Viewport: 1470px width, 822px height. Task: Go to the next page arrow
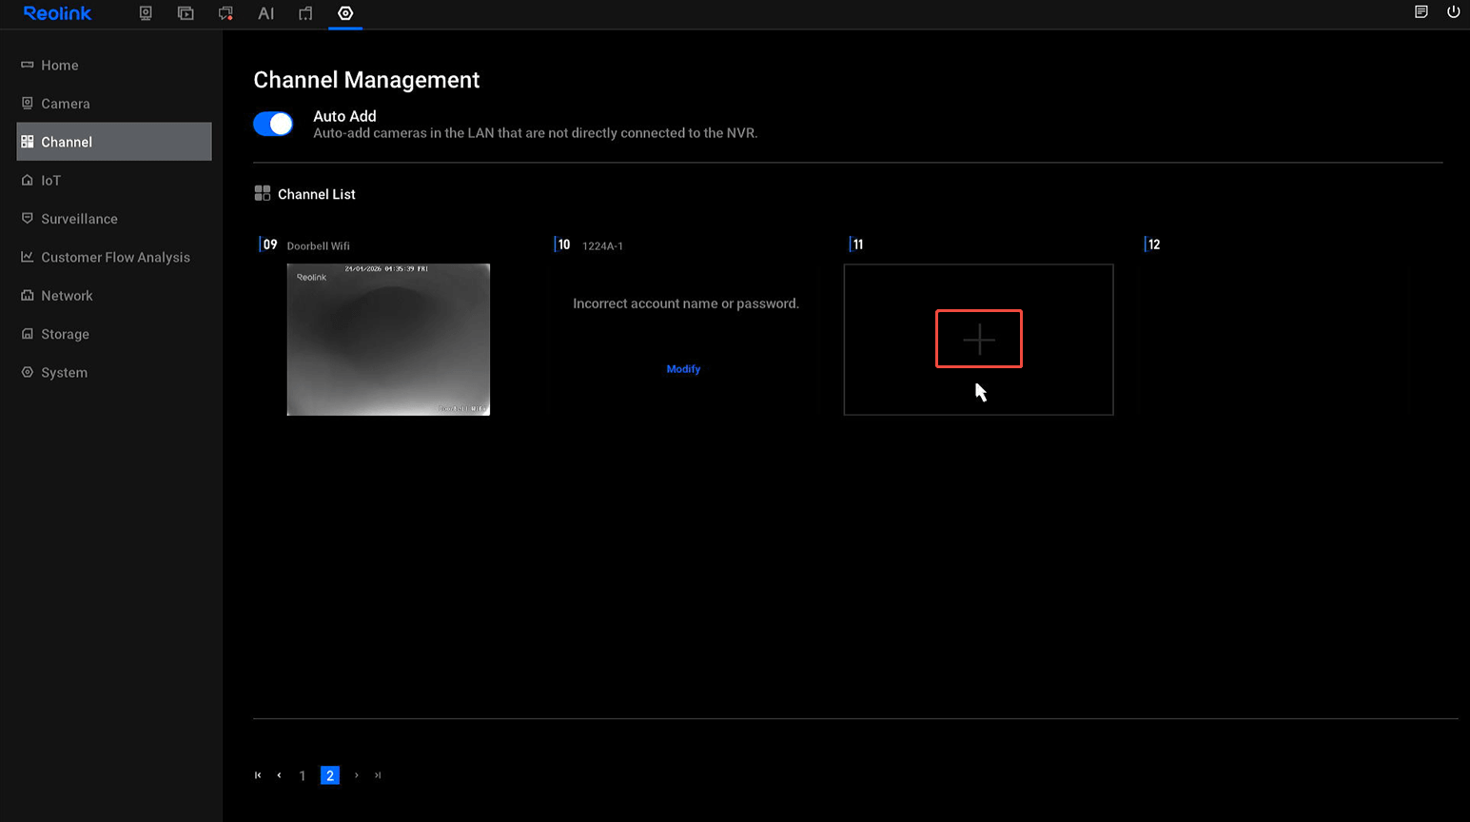tap(357, 775)
